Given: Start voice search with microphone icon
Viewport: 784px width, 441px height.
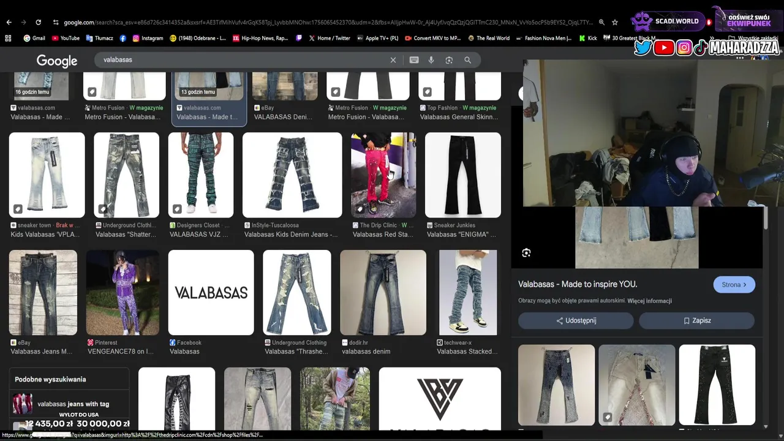Looking at the screenshot, I should coord(431,60).
